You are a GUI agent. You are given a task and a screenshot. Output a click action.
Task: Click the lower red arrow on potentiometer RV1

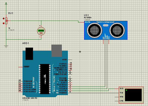pos(4,23)
